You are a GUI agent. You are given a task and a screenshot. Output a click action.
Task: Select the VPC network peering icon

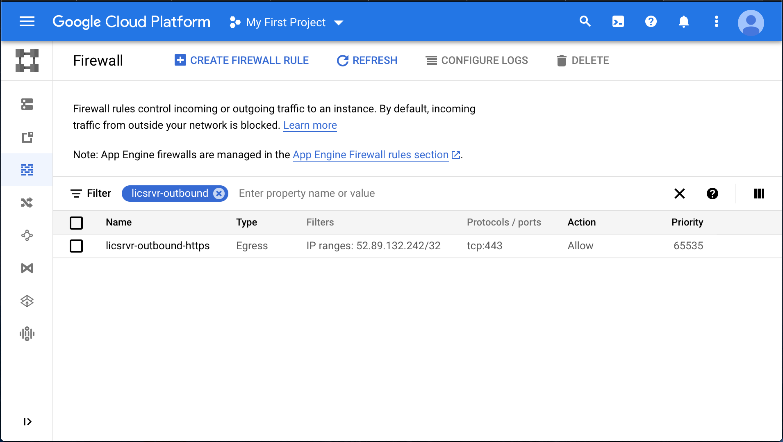point(27,235)
